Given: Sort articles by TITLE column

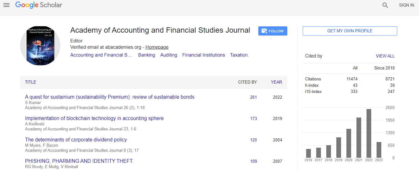Looking at the screenshot, I should pos(30,82).
